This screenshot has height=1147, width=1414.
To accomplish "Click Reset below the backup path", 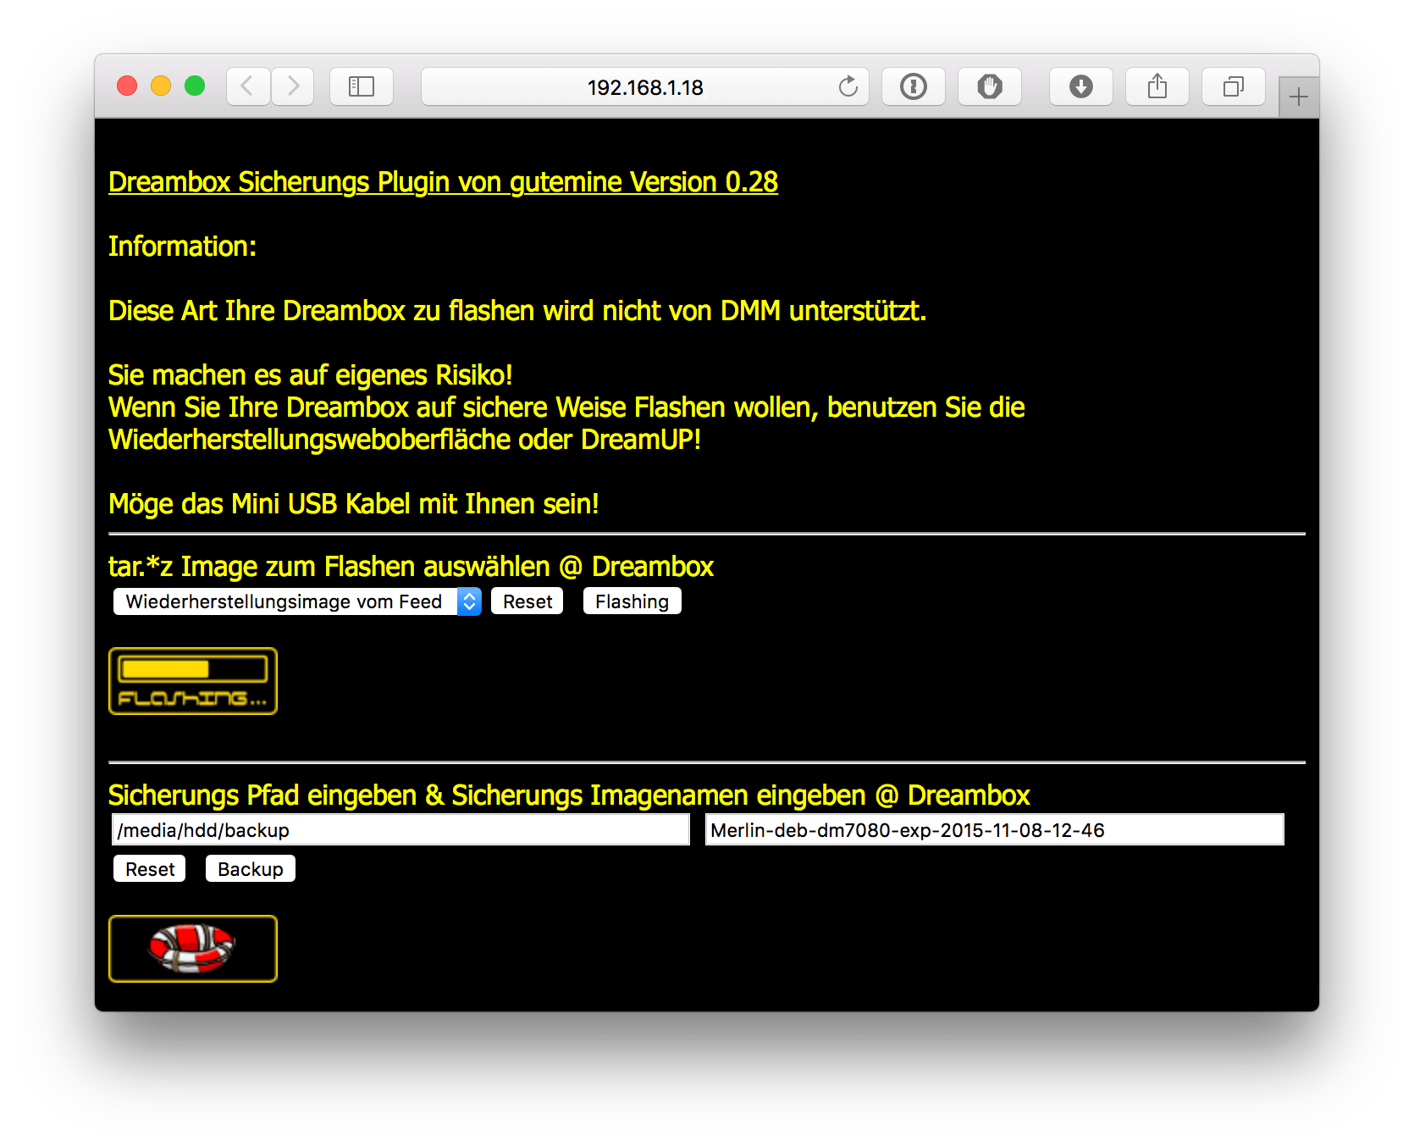I will pos(150,869).
